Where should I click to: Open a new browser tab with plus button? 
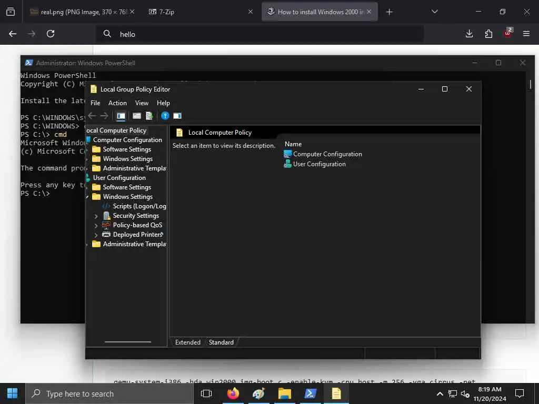pos(389,13)
